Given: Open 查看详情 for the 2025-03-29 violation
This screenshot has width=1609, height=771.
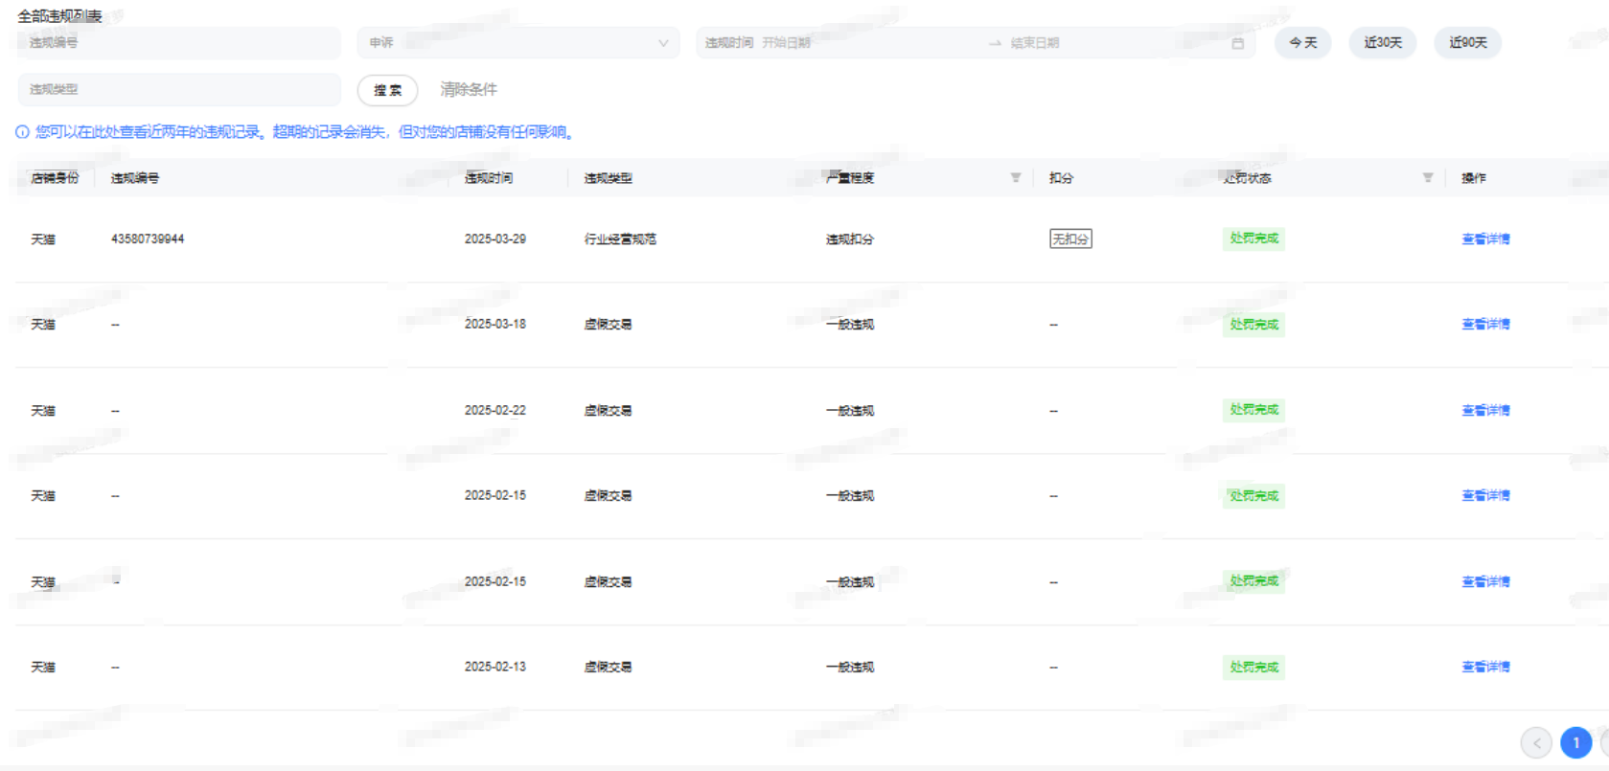Looking at the screenshot, I should (1485, 238).
